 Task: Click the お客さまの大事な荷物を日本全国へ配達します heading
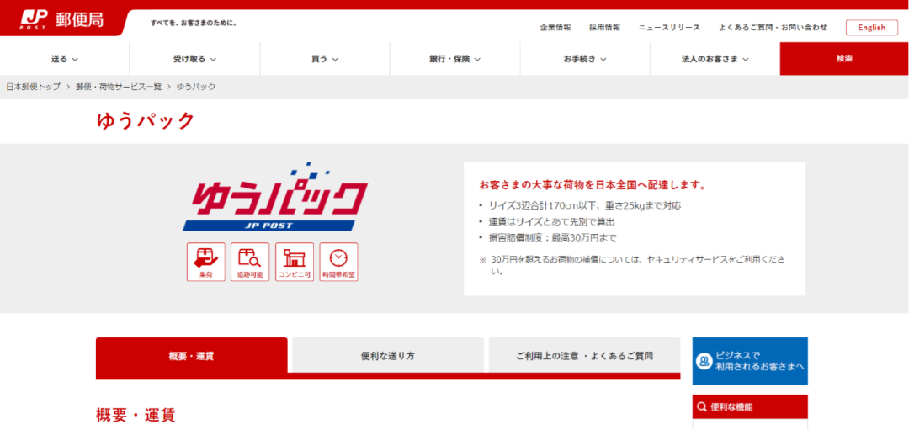(593, 186)
